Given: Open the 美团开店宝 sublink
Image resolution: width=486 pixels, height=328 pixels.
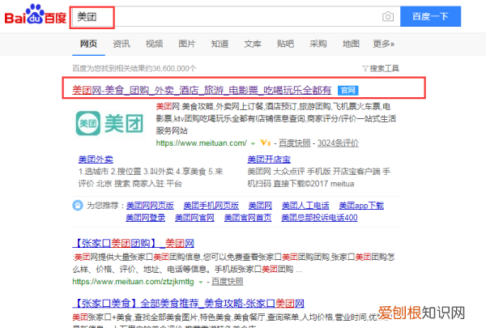Looking at the screenshot, I should pyautogui.click(x=269, y=160).
